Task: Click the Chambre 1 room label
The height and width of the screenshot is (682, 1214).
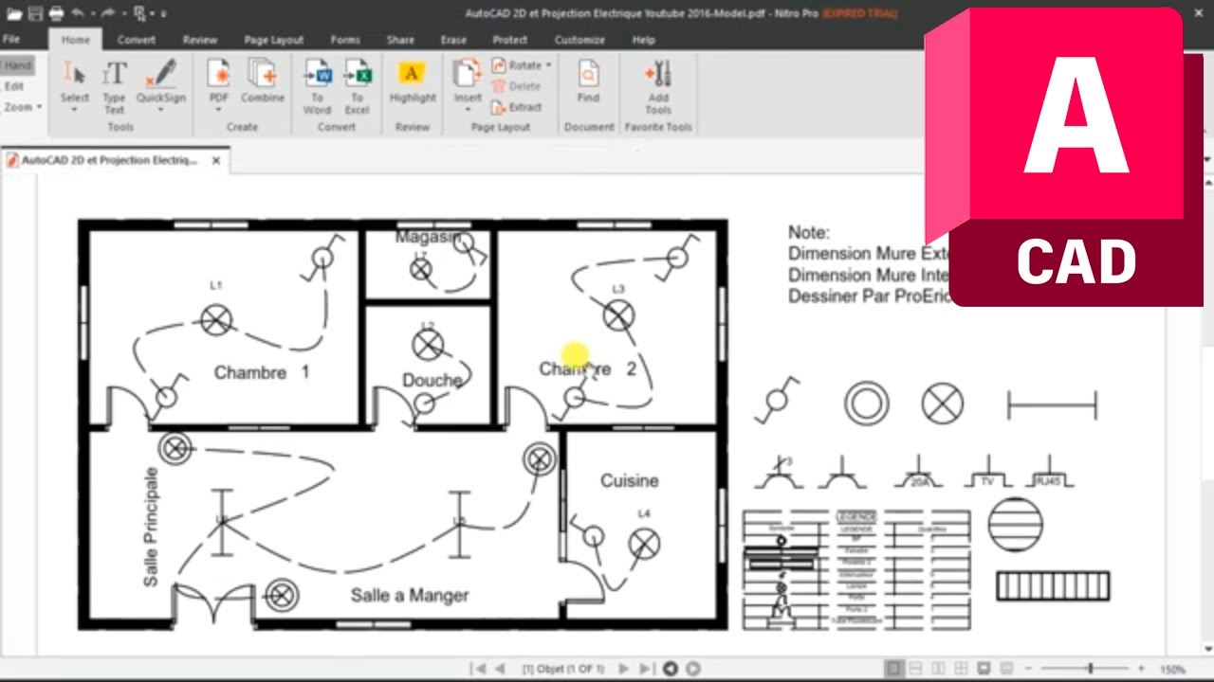Action: 262,372
